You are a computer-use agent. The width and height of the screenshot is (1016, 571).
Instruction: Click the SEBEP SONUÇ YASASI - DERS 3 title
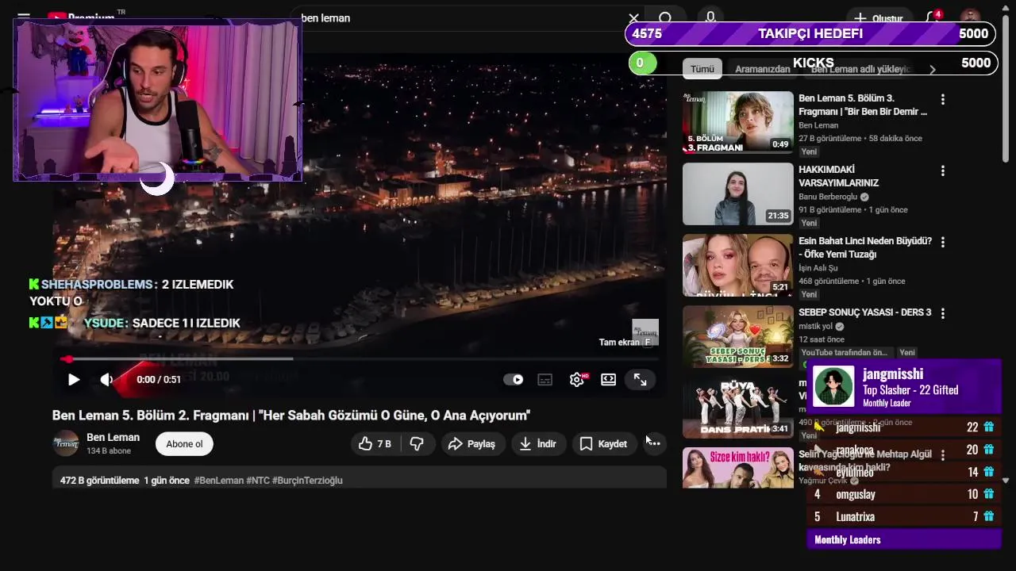click(864, 312)
